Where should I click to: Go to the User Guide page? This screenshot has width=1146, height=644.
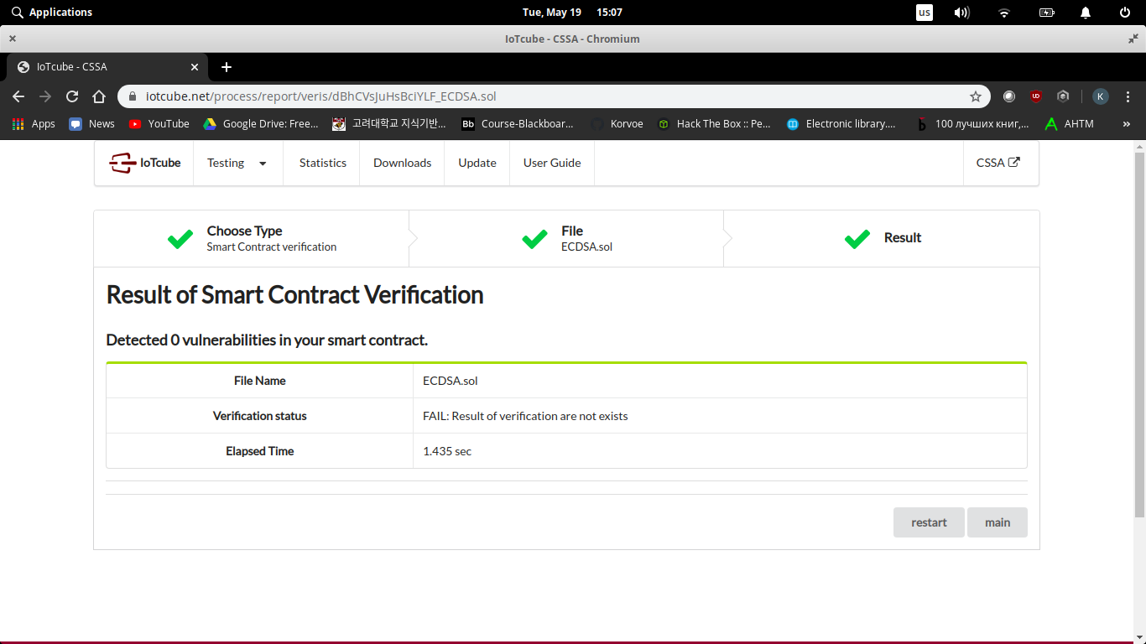(x=552, y=163)
